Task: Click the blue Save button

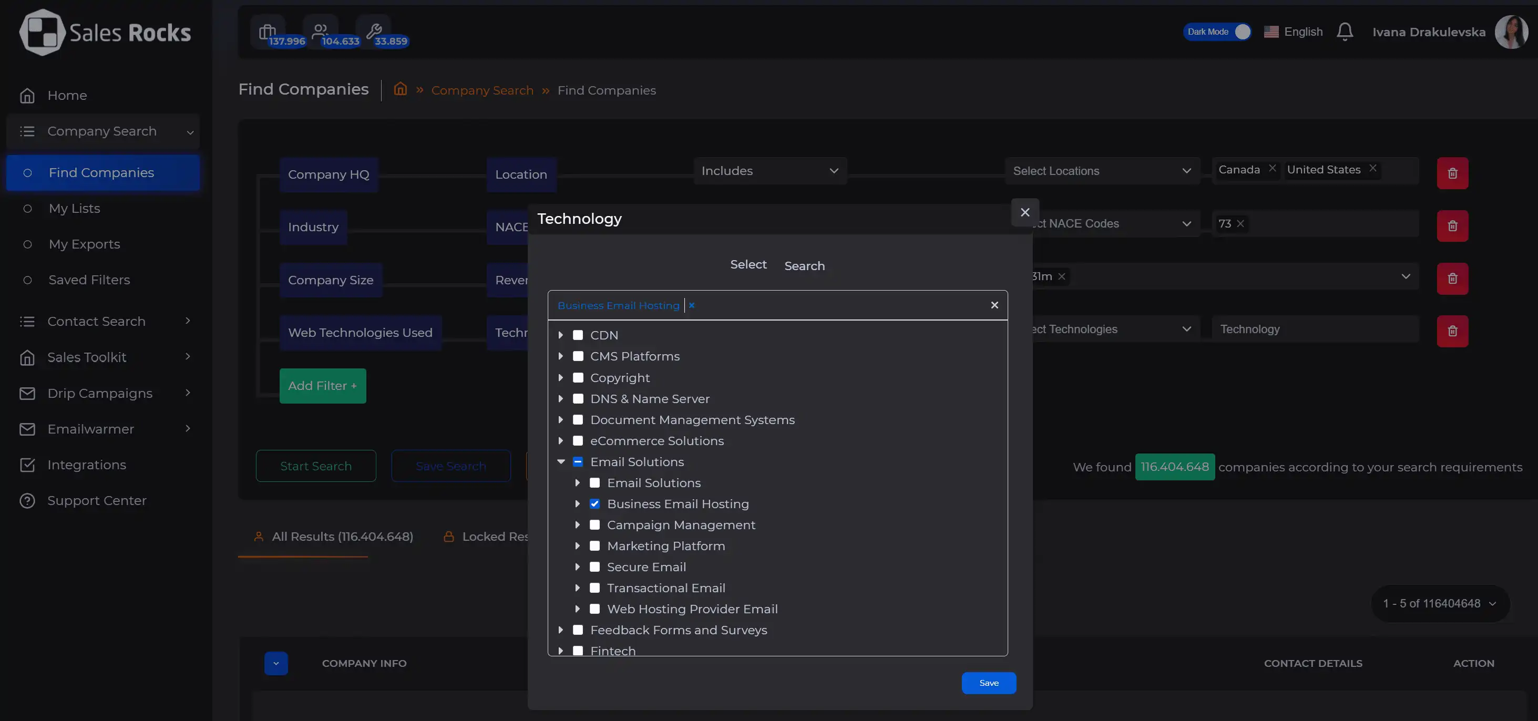Action: (988, 683)
